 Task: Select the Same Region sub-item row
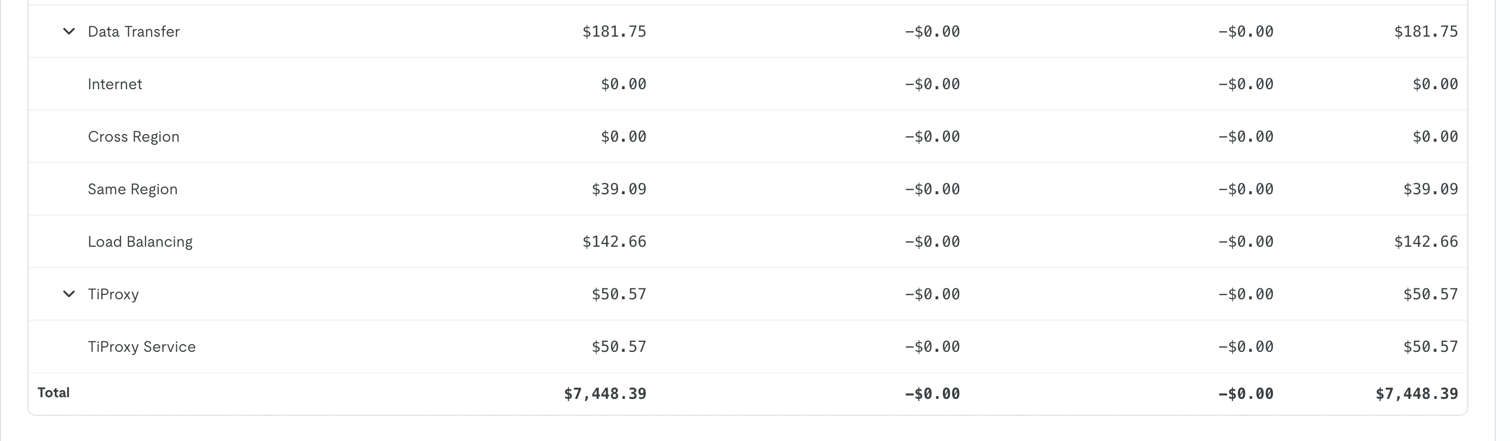click(x=132, y=189)
